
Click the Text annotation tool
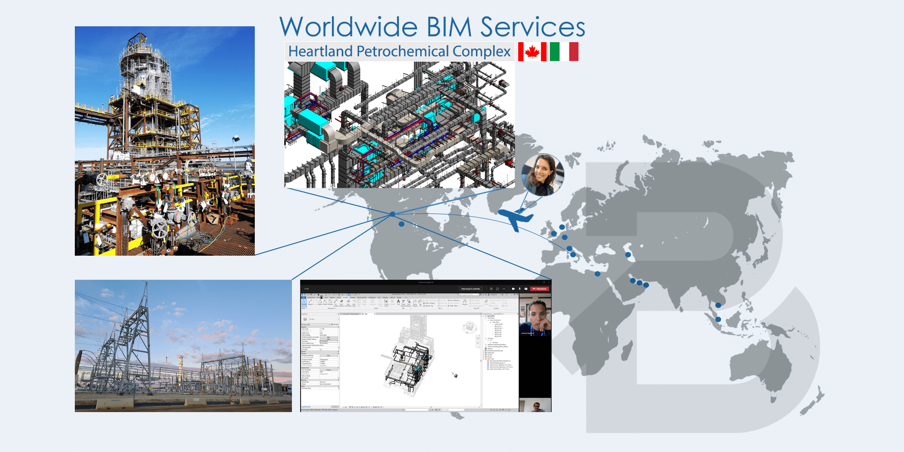399,302
